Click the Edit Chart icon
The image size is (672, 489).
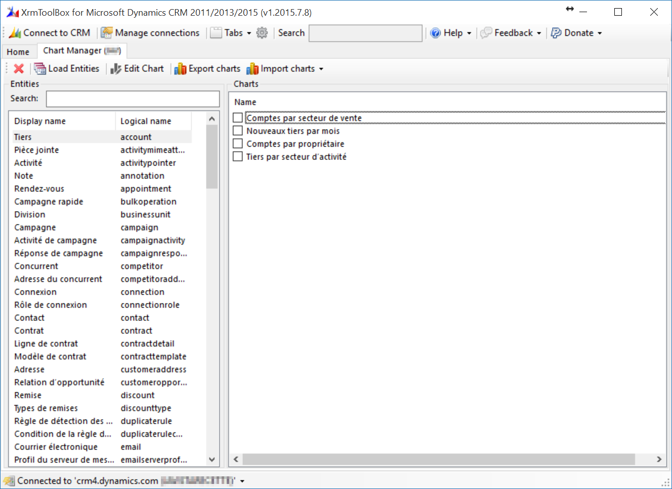[x=116, y=69]
